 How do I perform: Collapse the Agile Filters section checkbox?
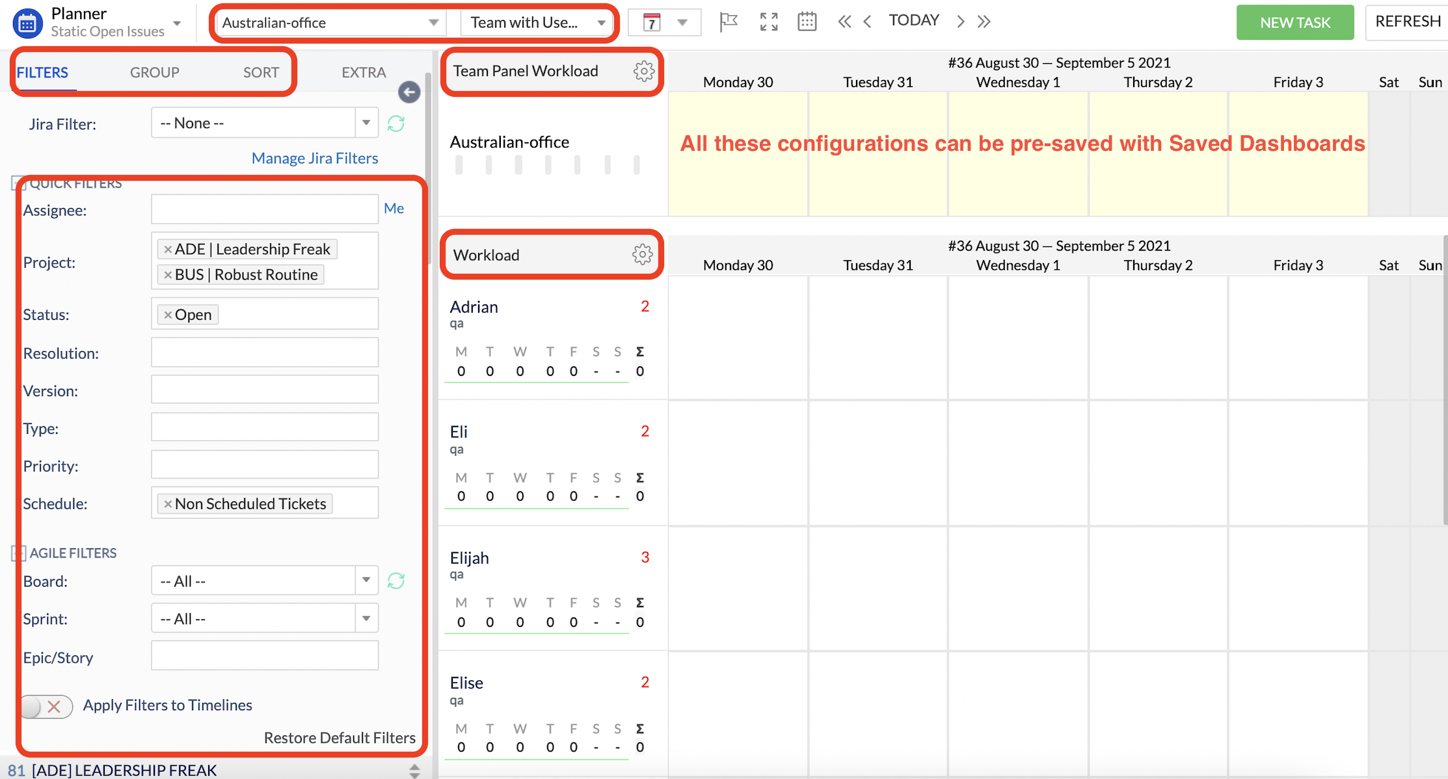pyautogui.click(x=18, y=553)
